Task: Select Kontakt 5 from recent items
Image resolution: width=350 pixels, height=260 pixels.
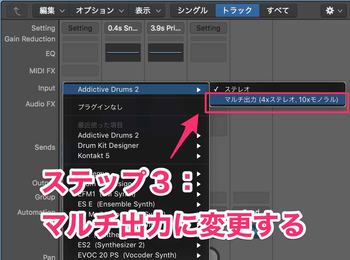Action: pos(136,156)
